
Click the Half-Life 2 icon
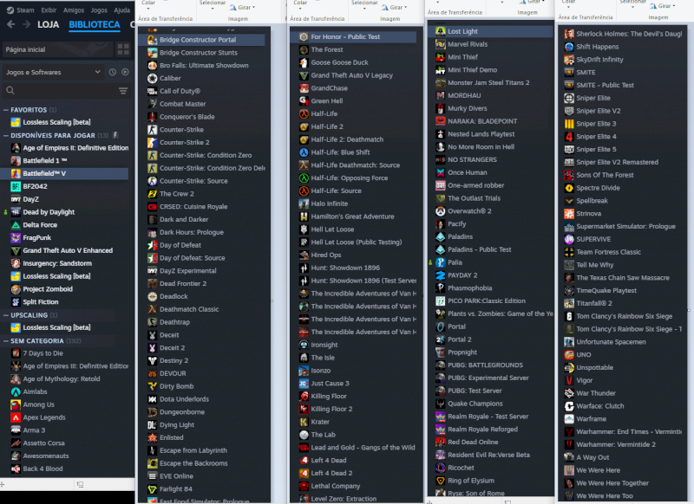point(304,126)
